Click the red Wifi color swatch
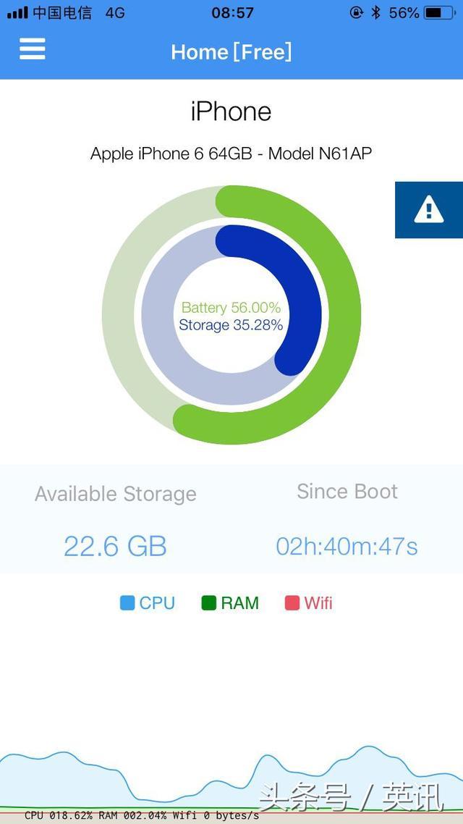463x824 pixels. (x=292, y=603)
